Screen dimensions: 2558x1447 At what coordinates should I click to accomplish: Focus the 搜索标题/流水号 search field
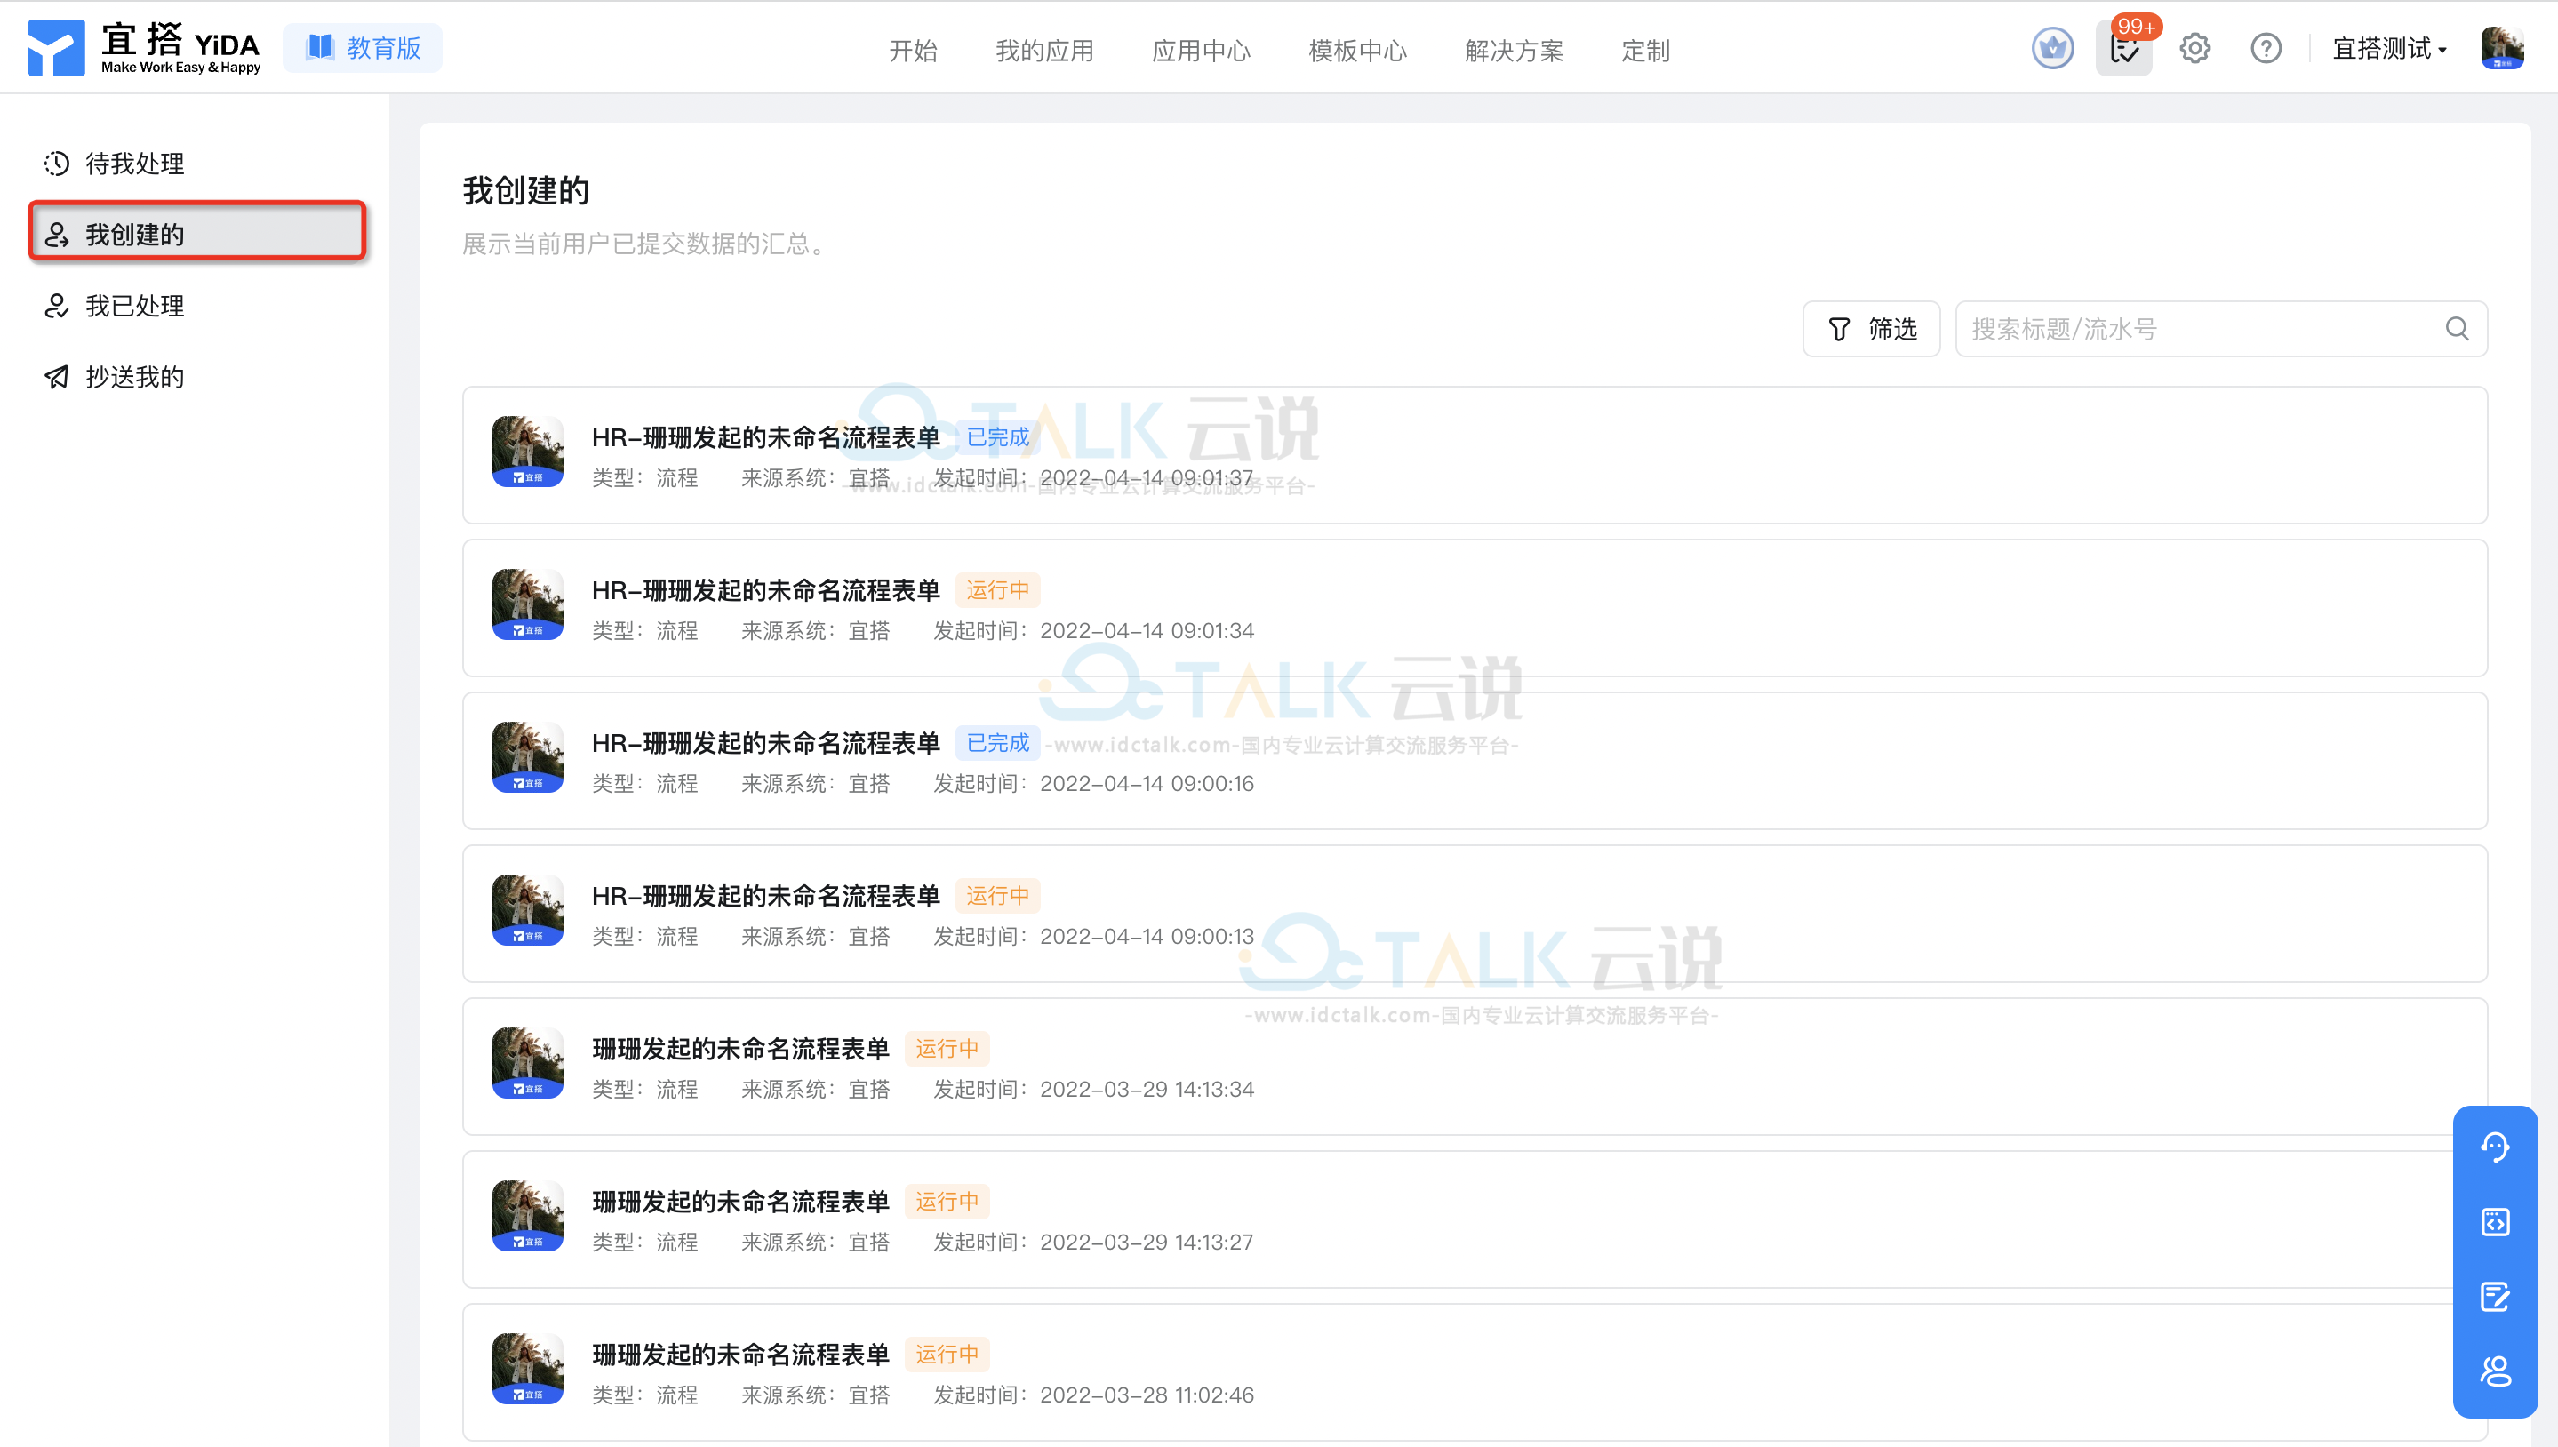click(x=2220, y=329)
